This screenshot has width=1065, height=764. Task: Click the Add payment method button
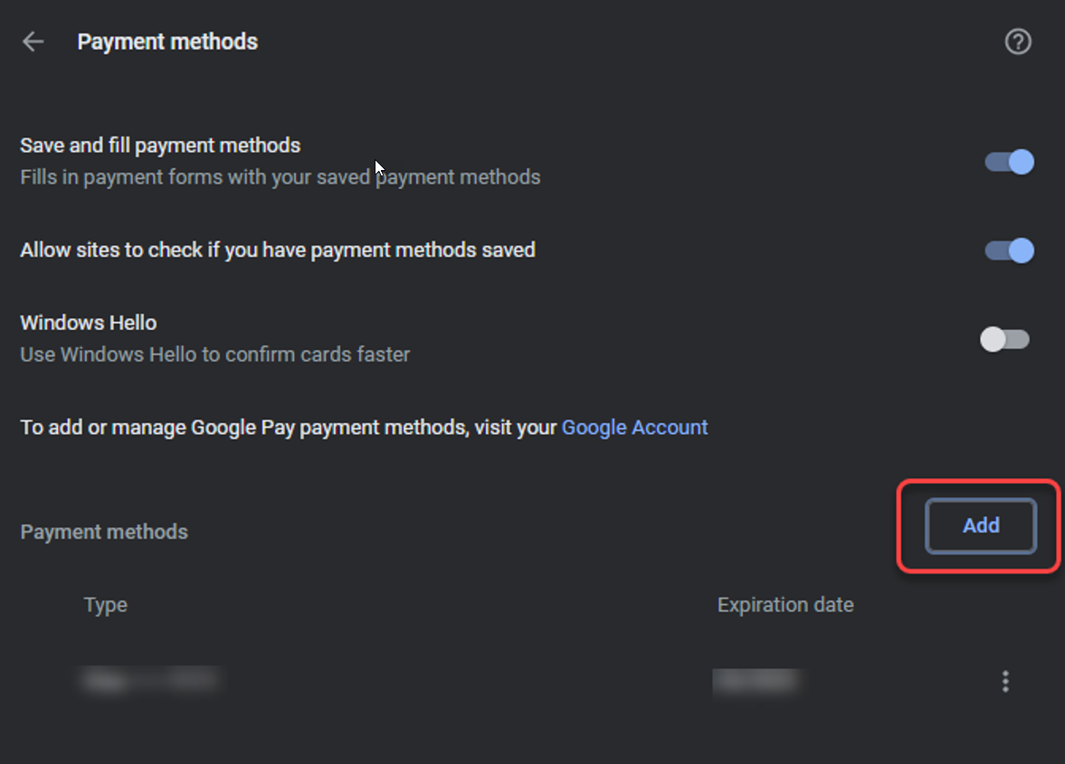point(981,525)
